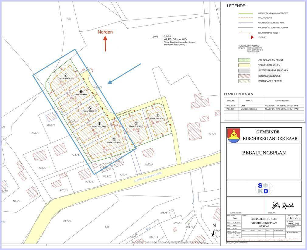
Task: Click the date cell '17.07.2021'
Action: [231, 109]
